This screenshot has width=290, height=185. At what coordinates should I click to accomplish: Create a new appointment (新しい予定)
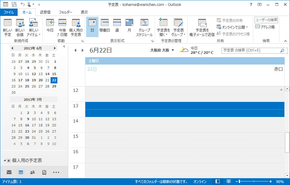[8, 28]
